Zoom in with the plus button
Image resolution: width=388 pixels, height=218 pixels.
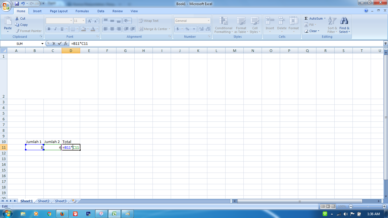pos(384,206)
